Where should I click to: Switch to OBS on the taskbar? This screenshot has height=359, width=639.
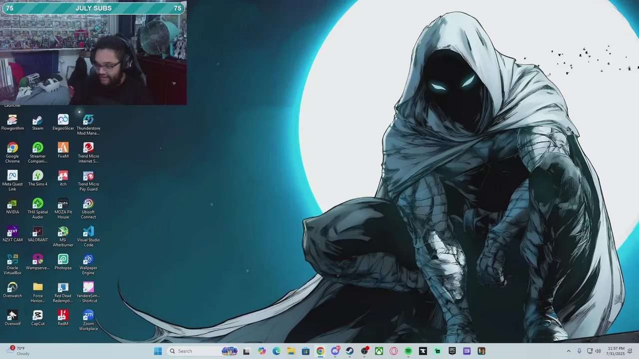(x=365, y=351)
